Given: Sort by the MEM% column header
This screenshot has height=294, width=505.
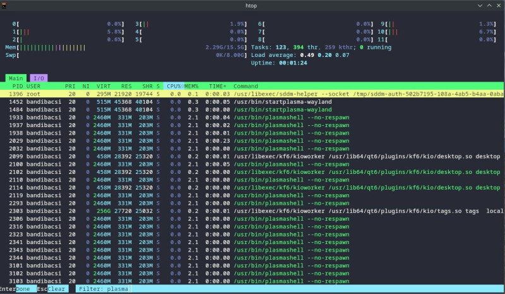Looking at the screenshot, I should tap(191, 86).
